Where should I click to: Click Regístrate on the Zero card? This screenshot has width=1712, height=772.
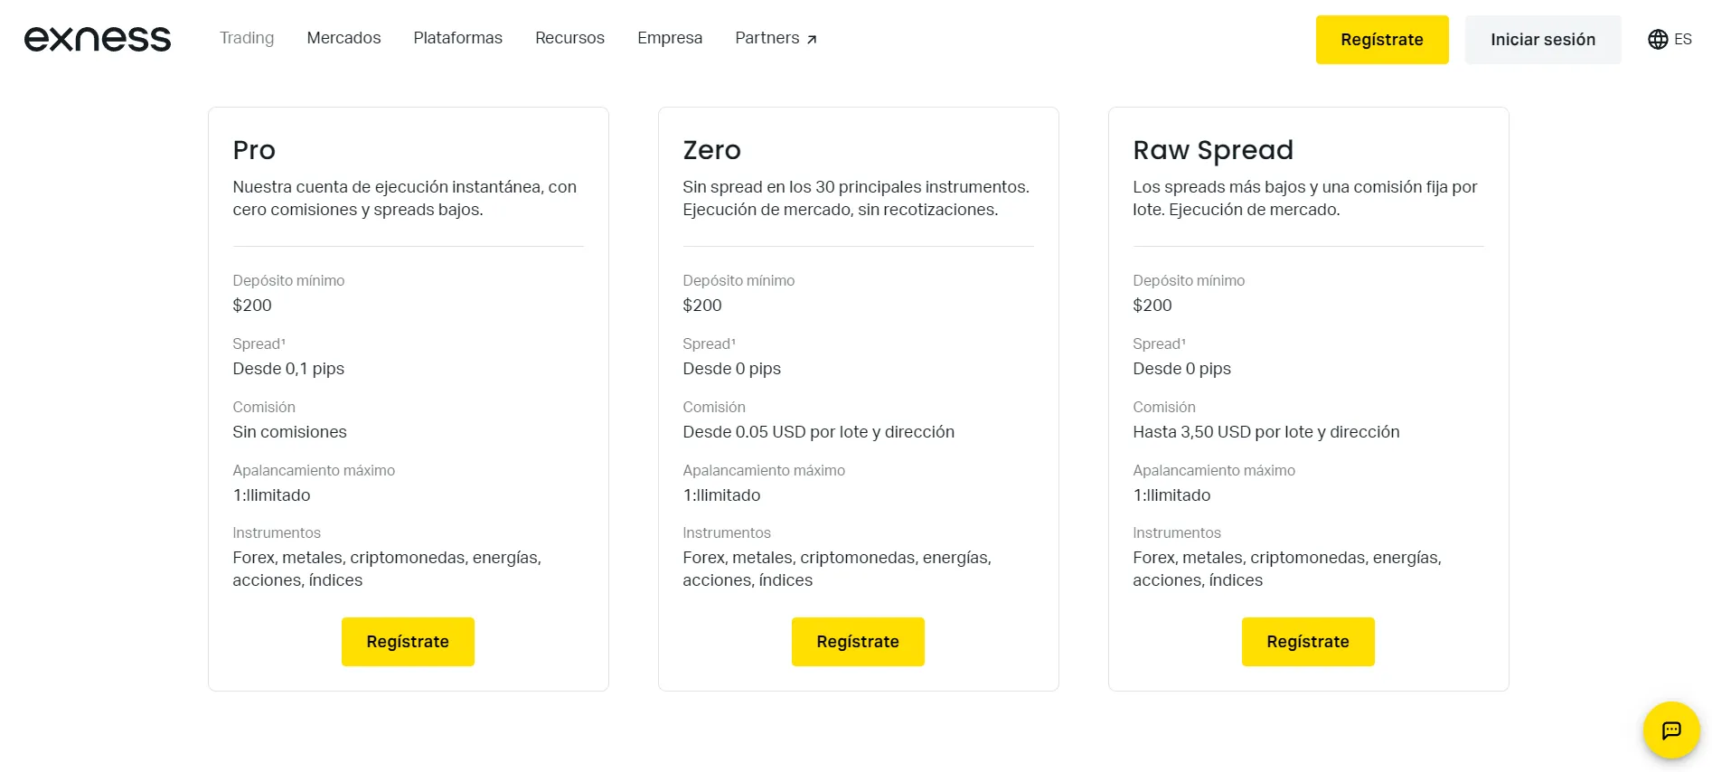(x=858, y=642)
